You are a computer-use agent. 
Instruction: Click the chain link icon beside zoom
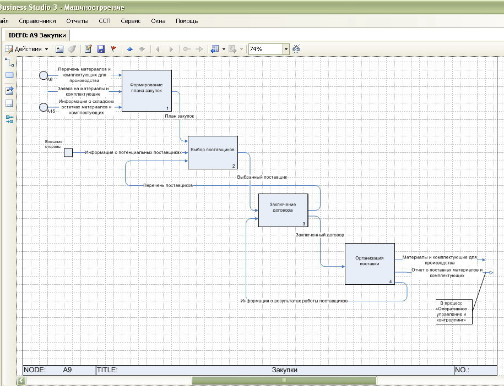(x=296, y=49)
